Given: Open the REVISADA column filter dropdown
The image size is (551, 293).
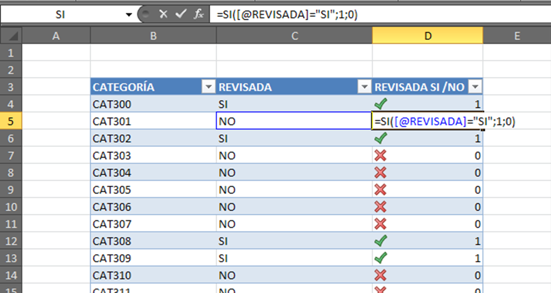Looking at the screenshot, I should pos(364,87).
